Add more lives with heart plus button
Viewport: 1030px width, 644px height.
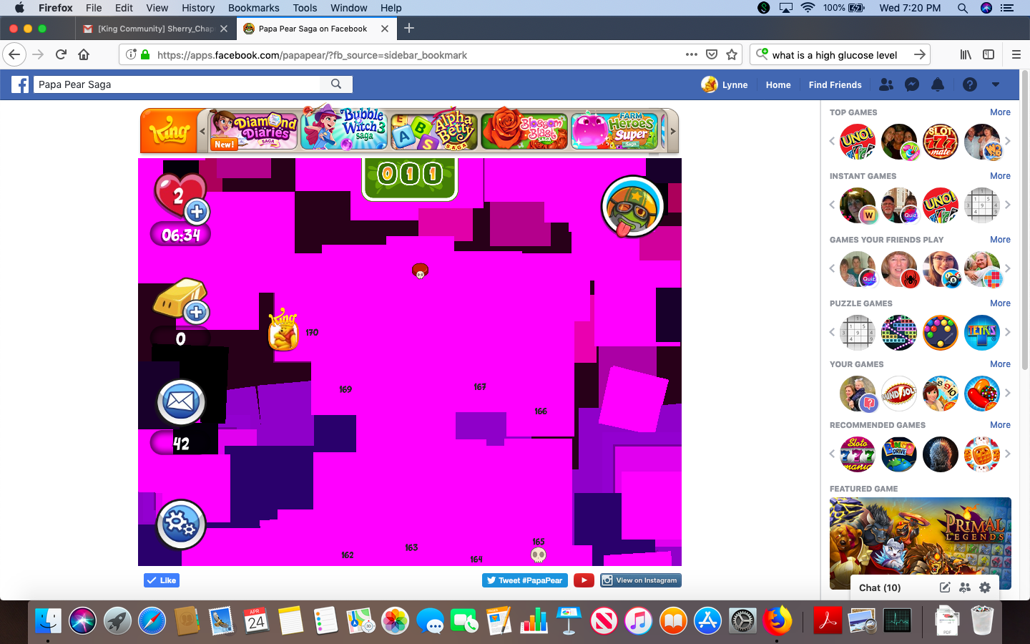(x=197, y=212)
